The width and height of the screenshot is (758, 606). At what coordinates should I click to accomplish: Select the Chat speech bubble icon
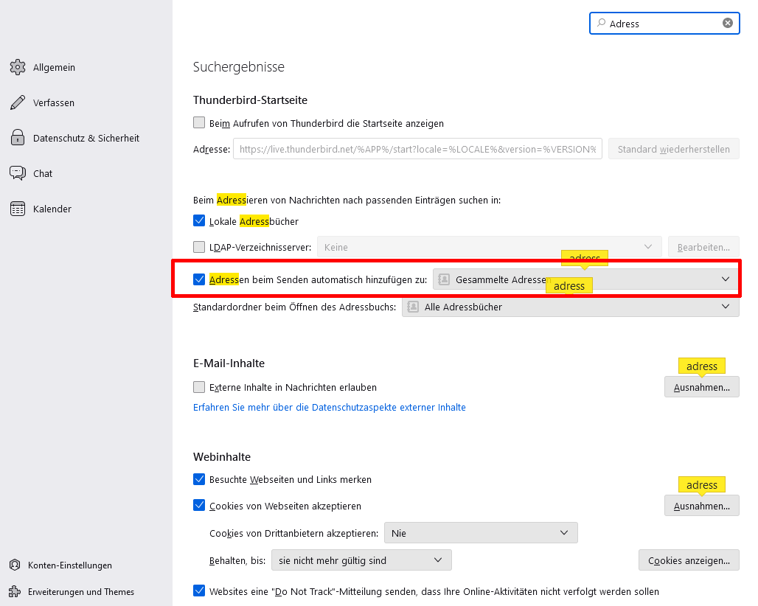(18, 173)
